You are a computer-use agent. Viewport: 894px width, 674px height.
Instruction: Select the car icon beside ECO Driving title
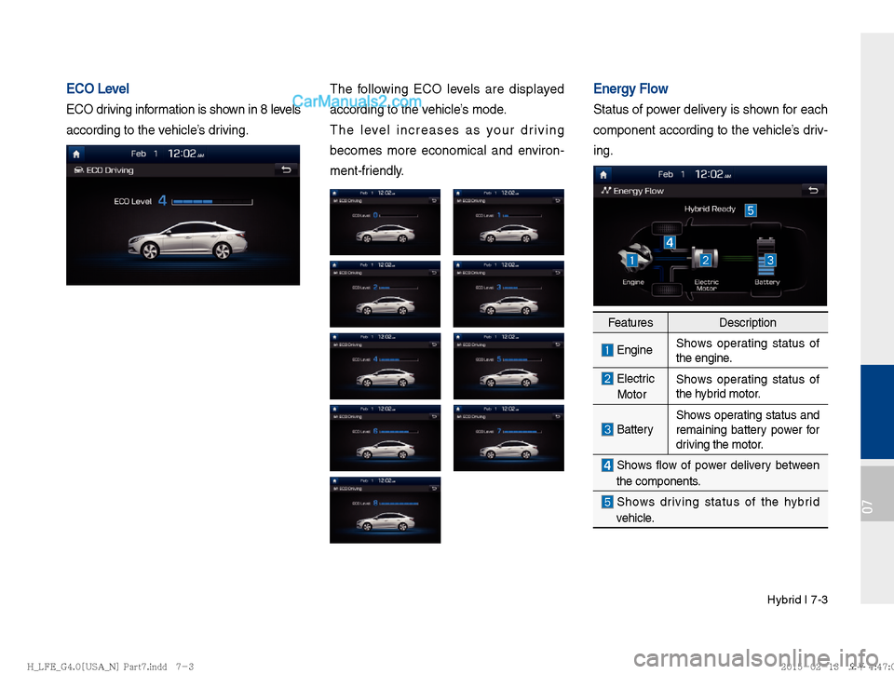coord(78,168)
